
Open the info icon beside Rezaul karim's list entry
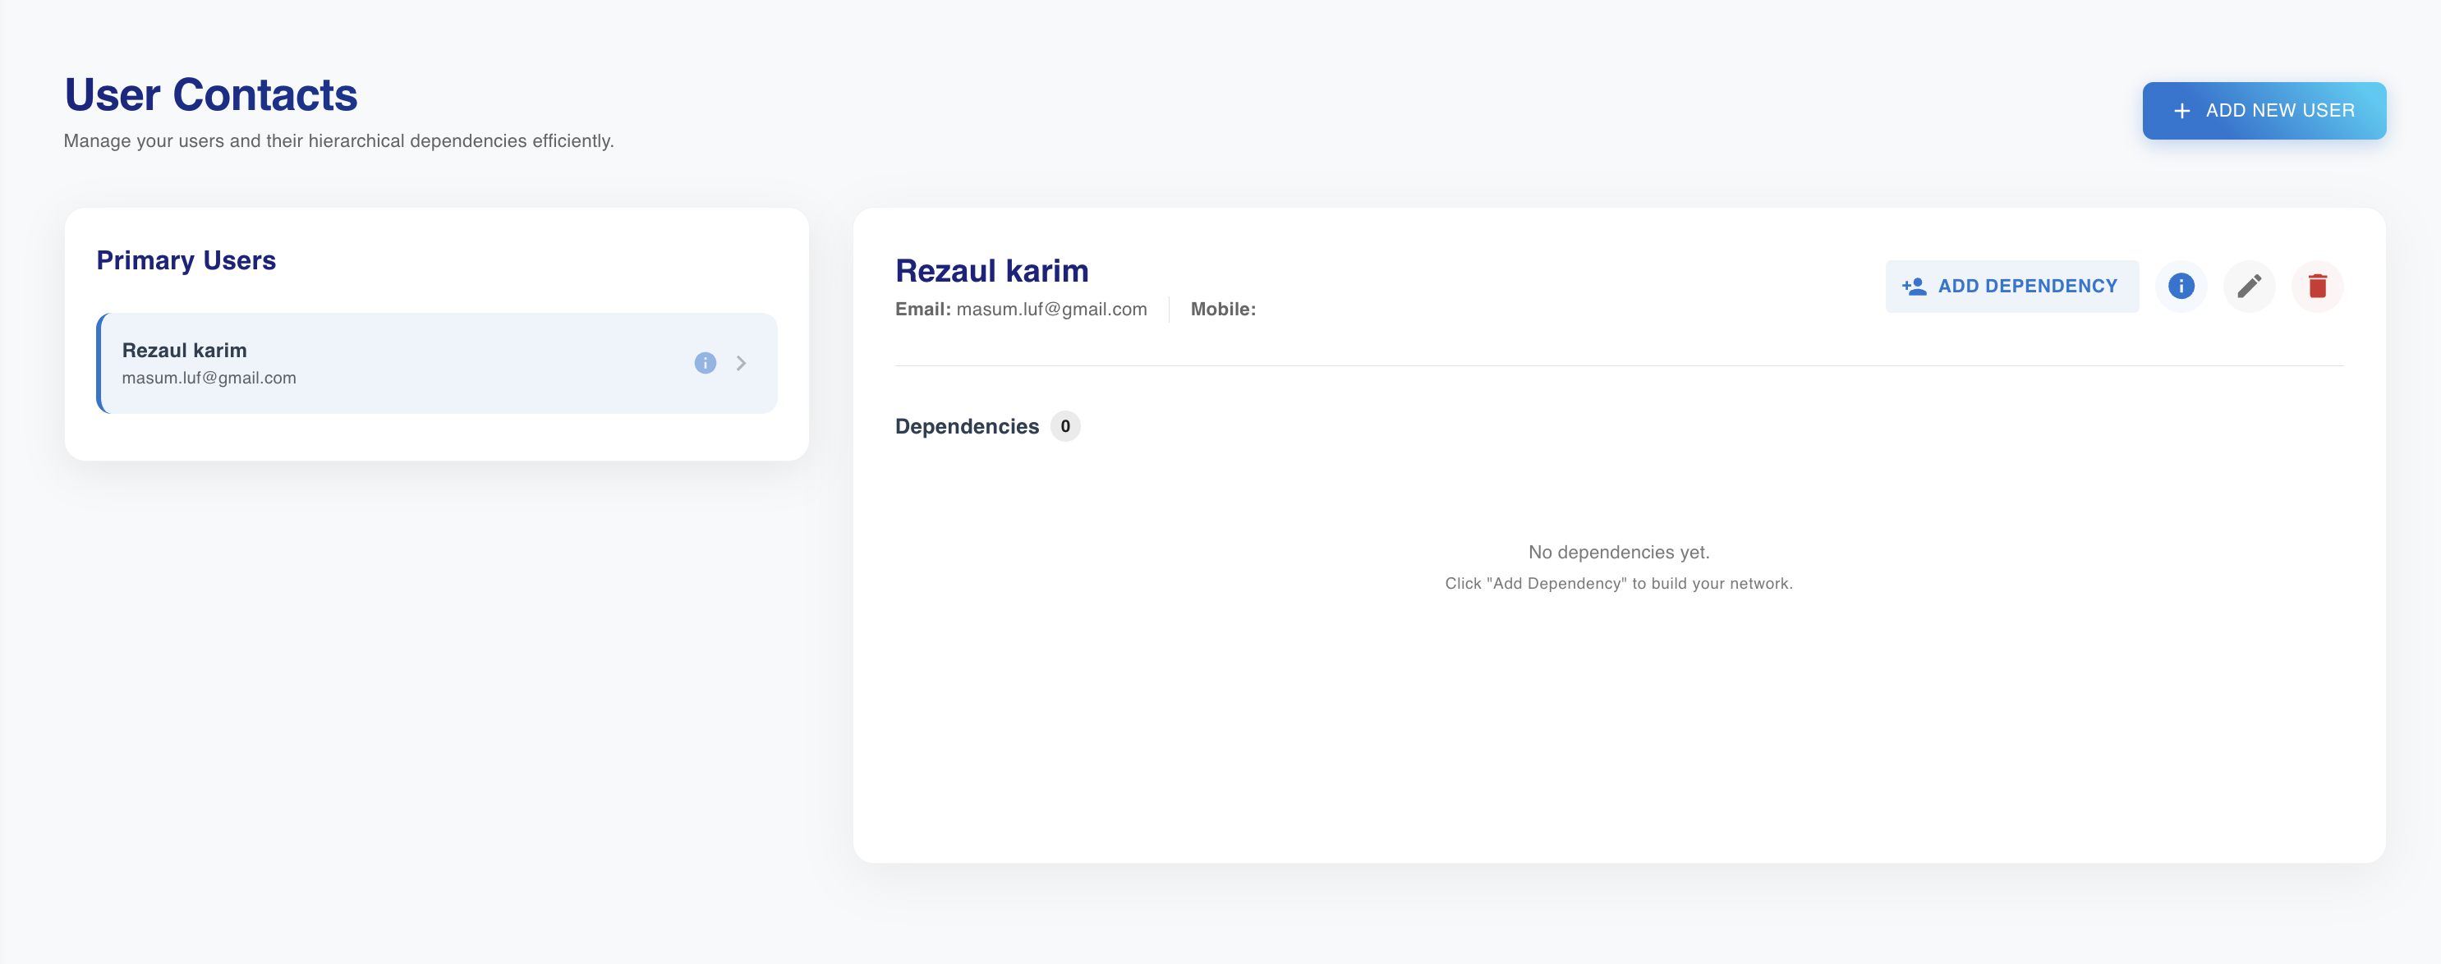coord(705,363)
